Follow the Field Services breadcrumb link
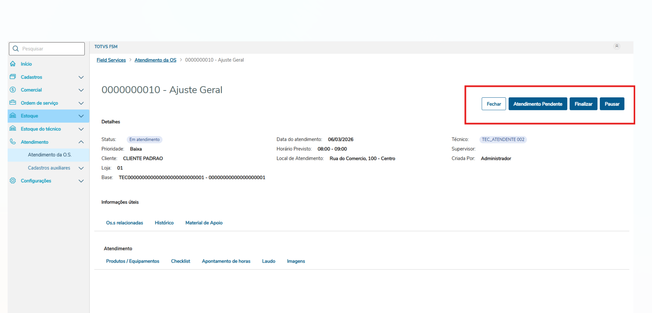The image size is (652, 313). (111, 60)
